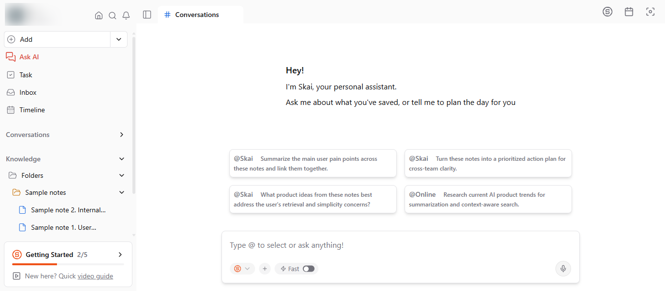Open the AI model selector dropdown in the chat box
665x291 pixels.
(x=242, y=269)
